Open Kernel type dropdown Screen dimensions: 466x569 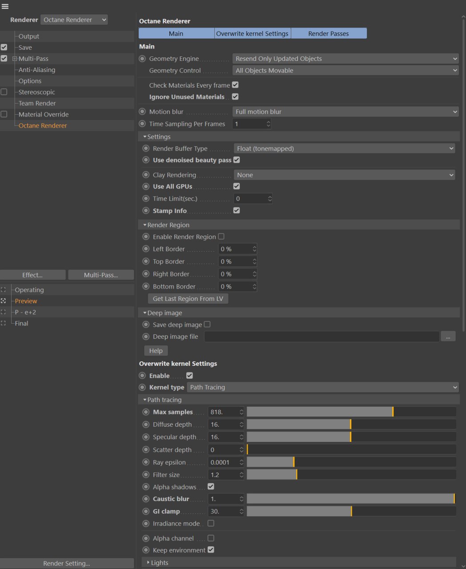[323, 387]
